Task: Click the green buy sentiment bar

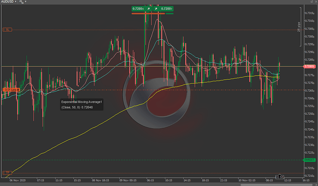Action: coord(167,14)
